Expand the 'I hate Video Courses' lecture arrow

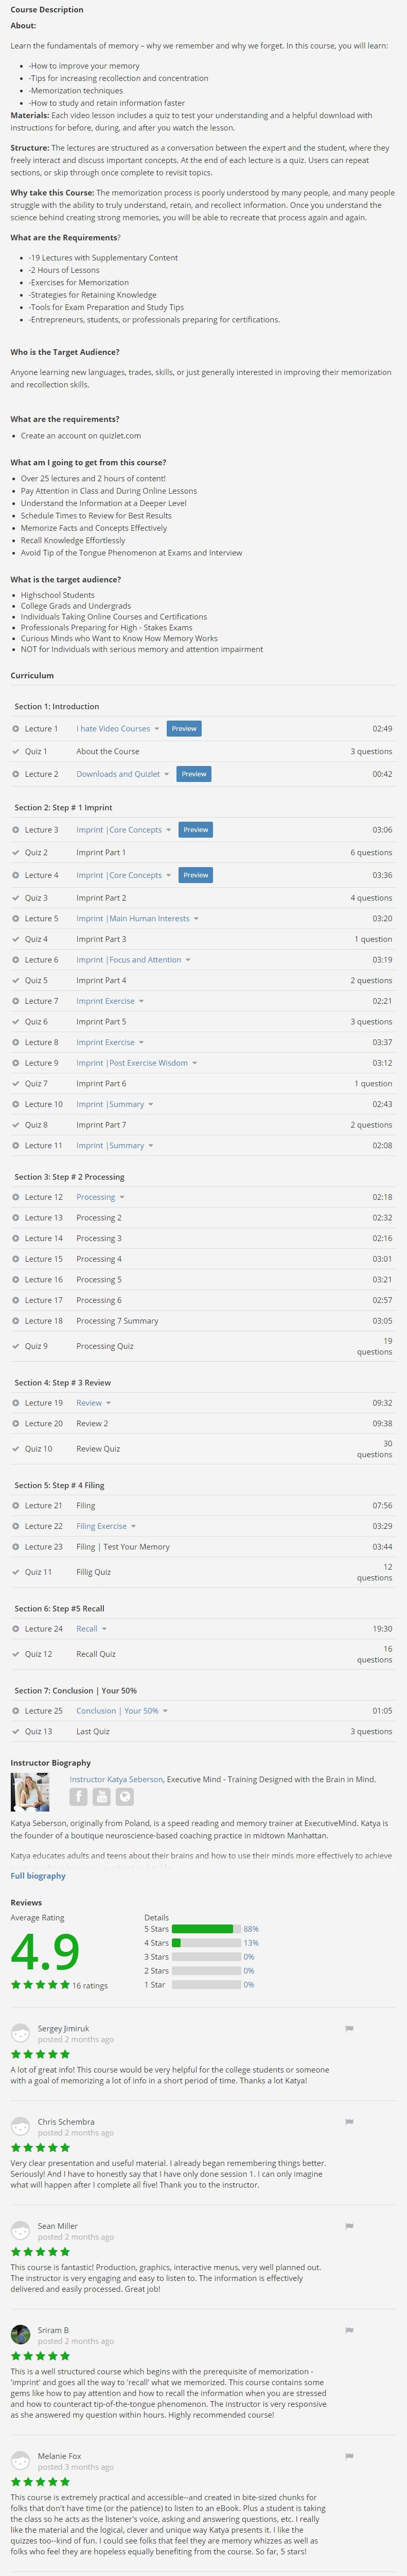point(156,729)
